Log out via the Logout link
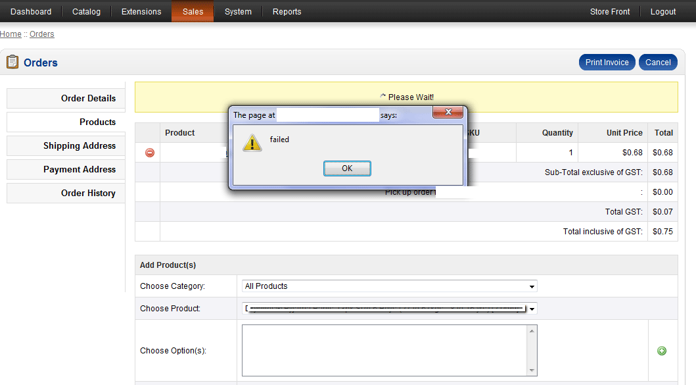This screenshot has width=696, height=385. point(663,12)
